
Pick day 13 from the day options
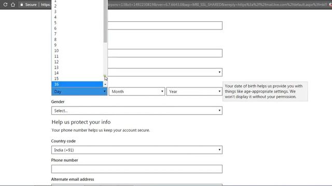click(77, 68)
